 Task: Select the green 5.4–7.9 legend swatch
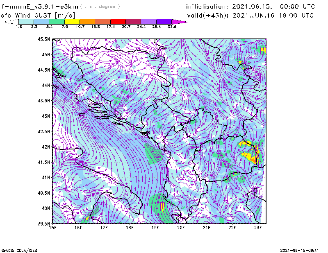[57, 22]
